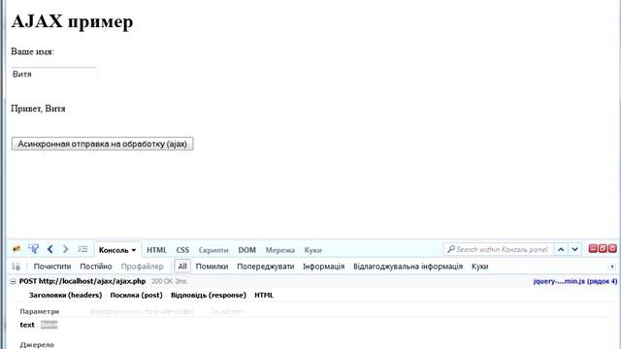The width and height of the screenshot is (621, 349).
Task: Switch to the Firebug HTML panel tab
Action: [x=156, y=250]
